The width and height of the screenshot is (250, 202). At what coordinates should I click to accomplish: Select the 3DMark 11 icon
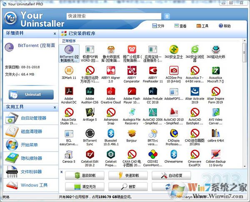(69, 70)
